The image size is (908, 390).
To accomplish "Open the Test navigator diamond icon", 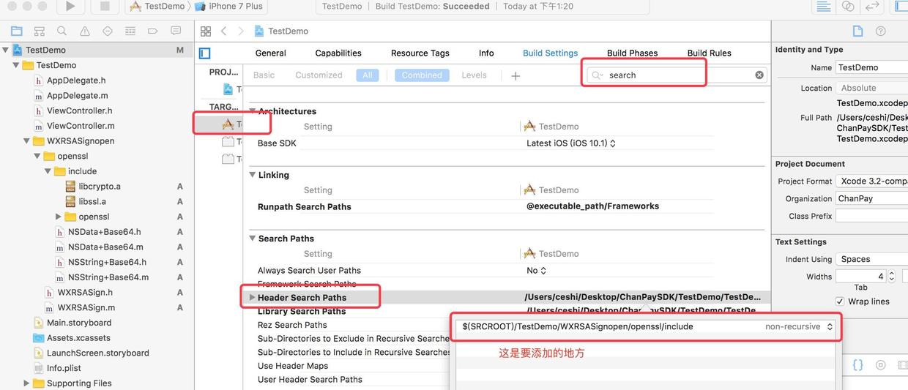I will tap(108, 31).
